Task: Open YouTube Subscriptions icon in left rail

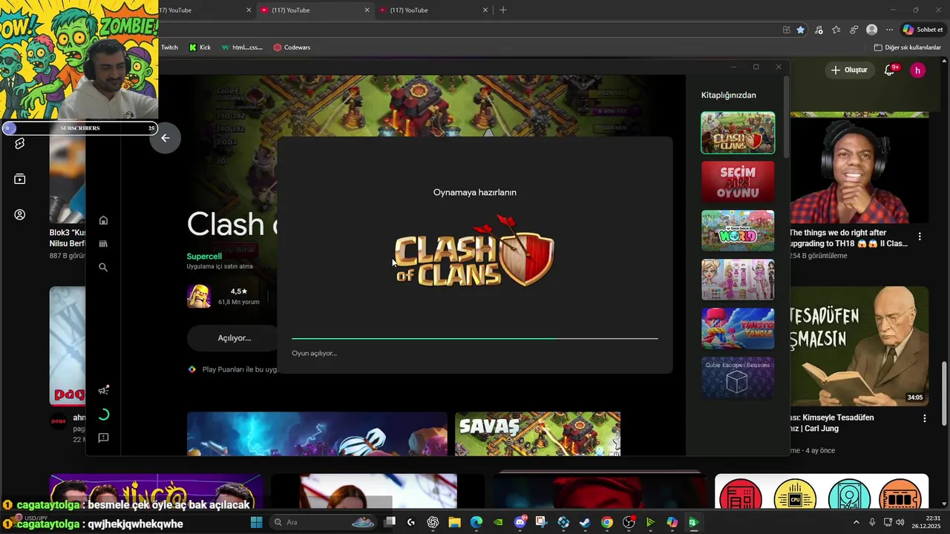Action: [20, 179]
